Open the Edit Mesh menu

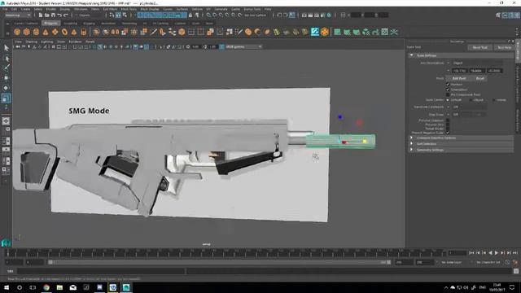[x=110, y=9]
